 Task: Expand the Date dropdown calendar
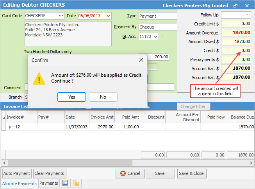pyautogui.click(x=108, y=16)
